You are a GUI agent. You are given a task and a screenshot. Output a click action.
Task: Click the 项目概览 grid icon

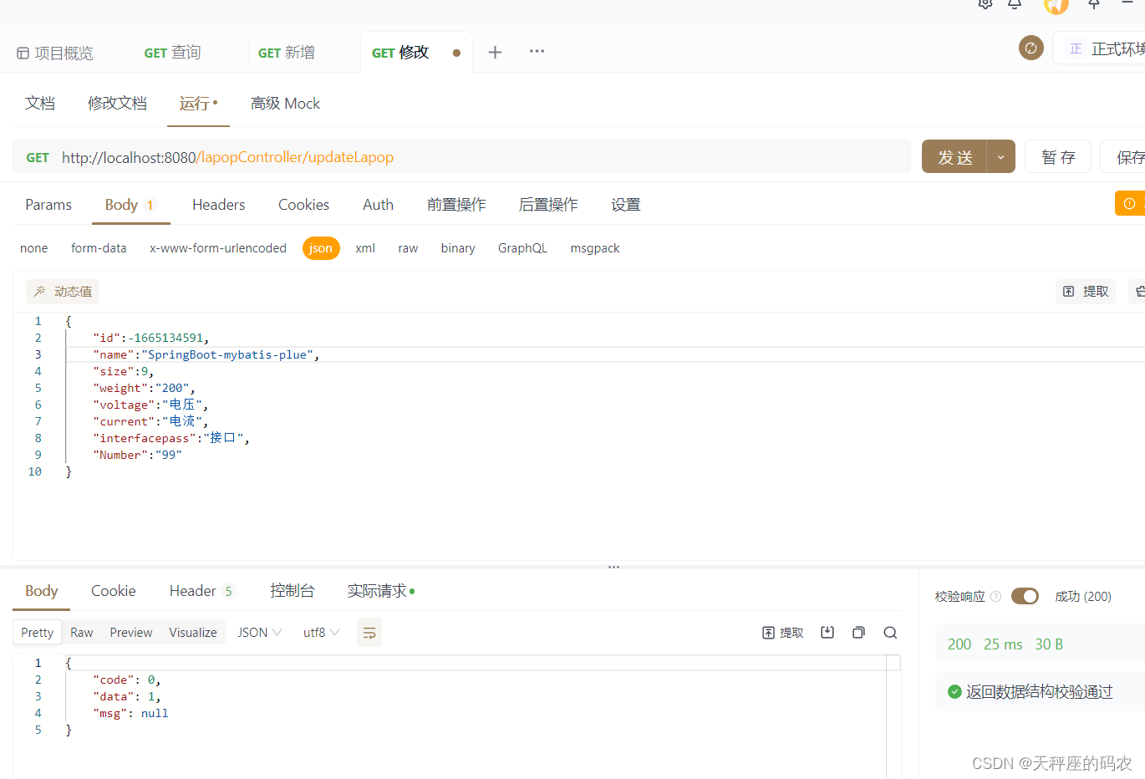tap(23, 53)
